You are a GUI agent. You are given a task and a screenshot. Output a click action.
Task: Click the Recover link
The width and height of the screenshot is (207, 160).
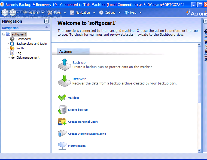(79, 79)
